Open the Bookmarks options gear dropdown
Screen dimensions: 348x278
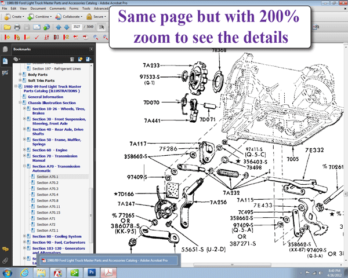(17, 59)
